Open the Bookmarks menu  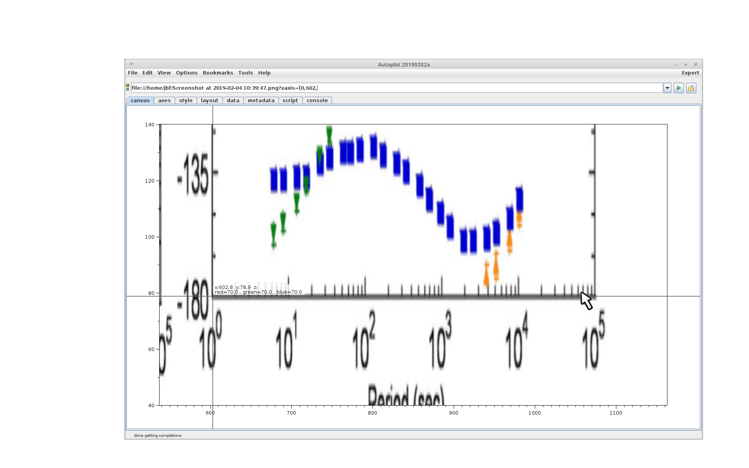pos(218,73)
